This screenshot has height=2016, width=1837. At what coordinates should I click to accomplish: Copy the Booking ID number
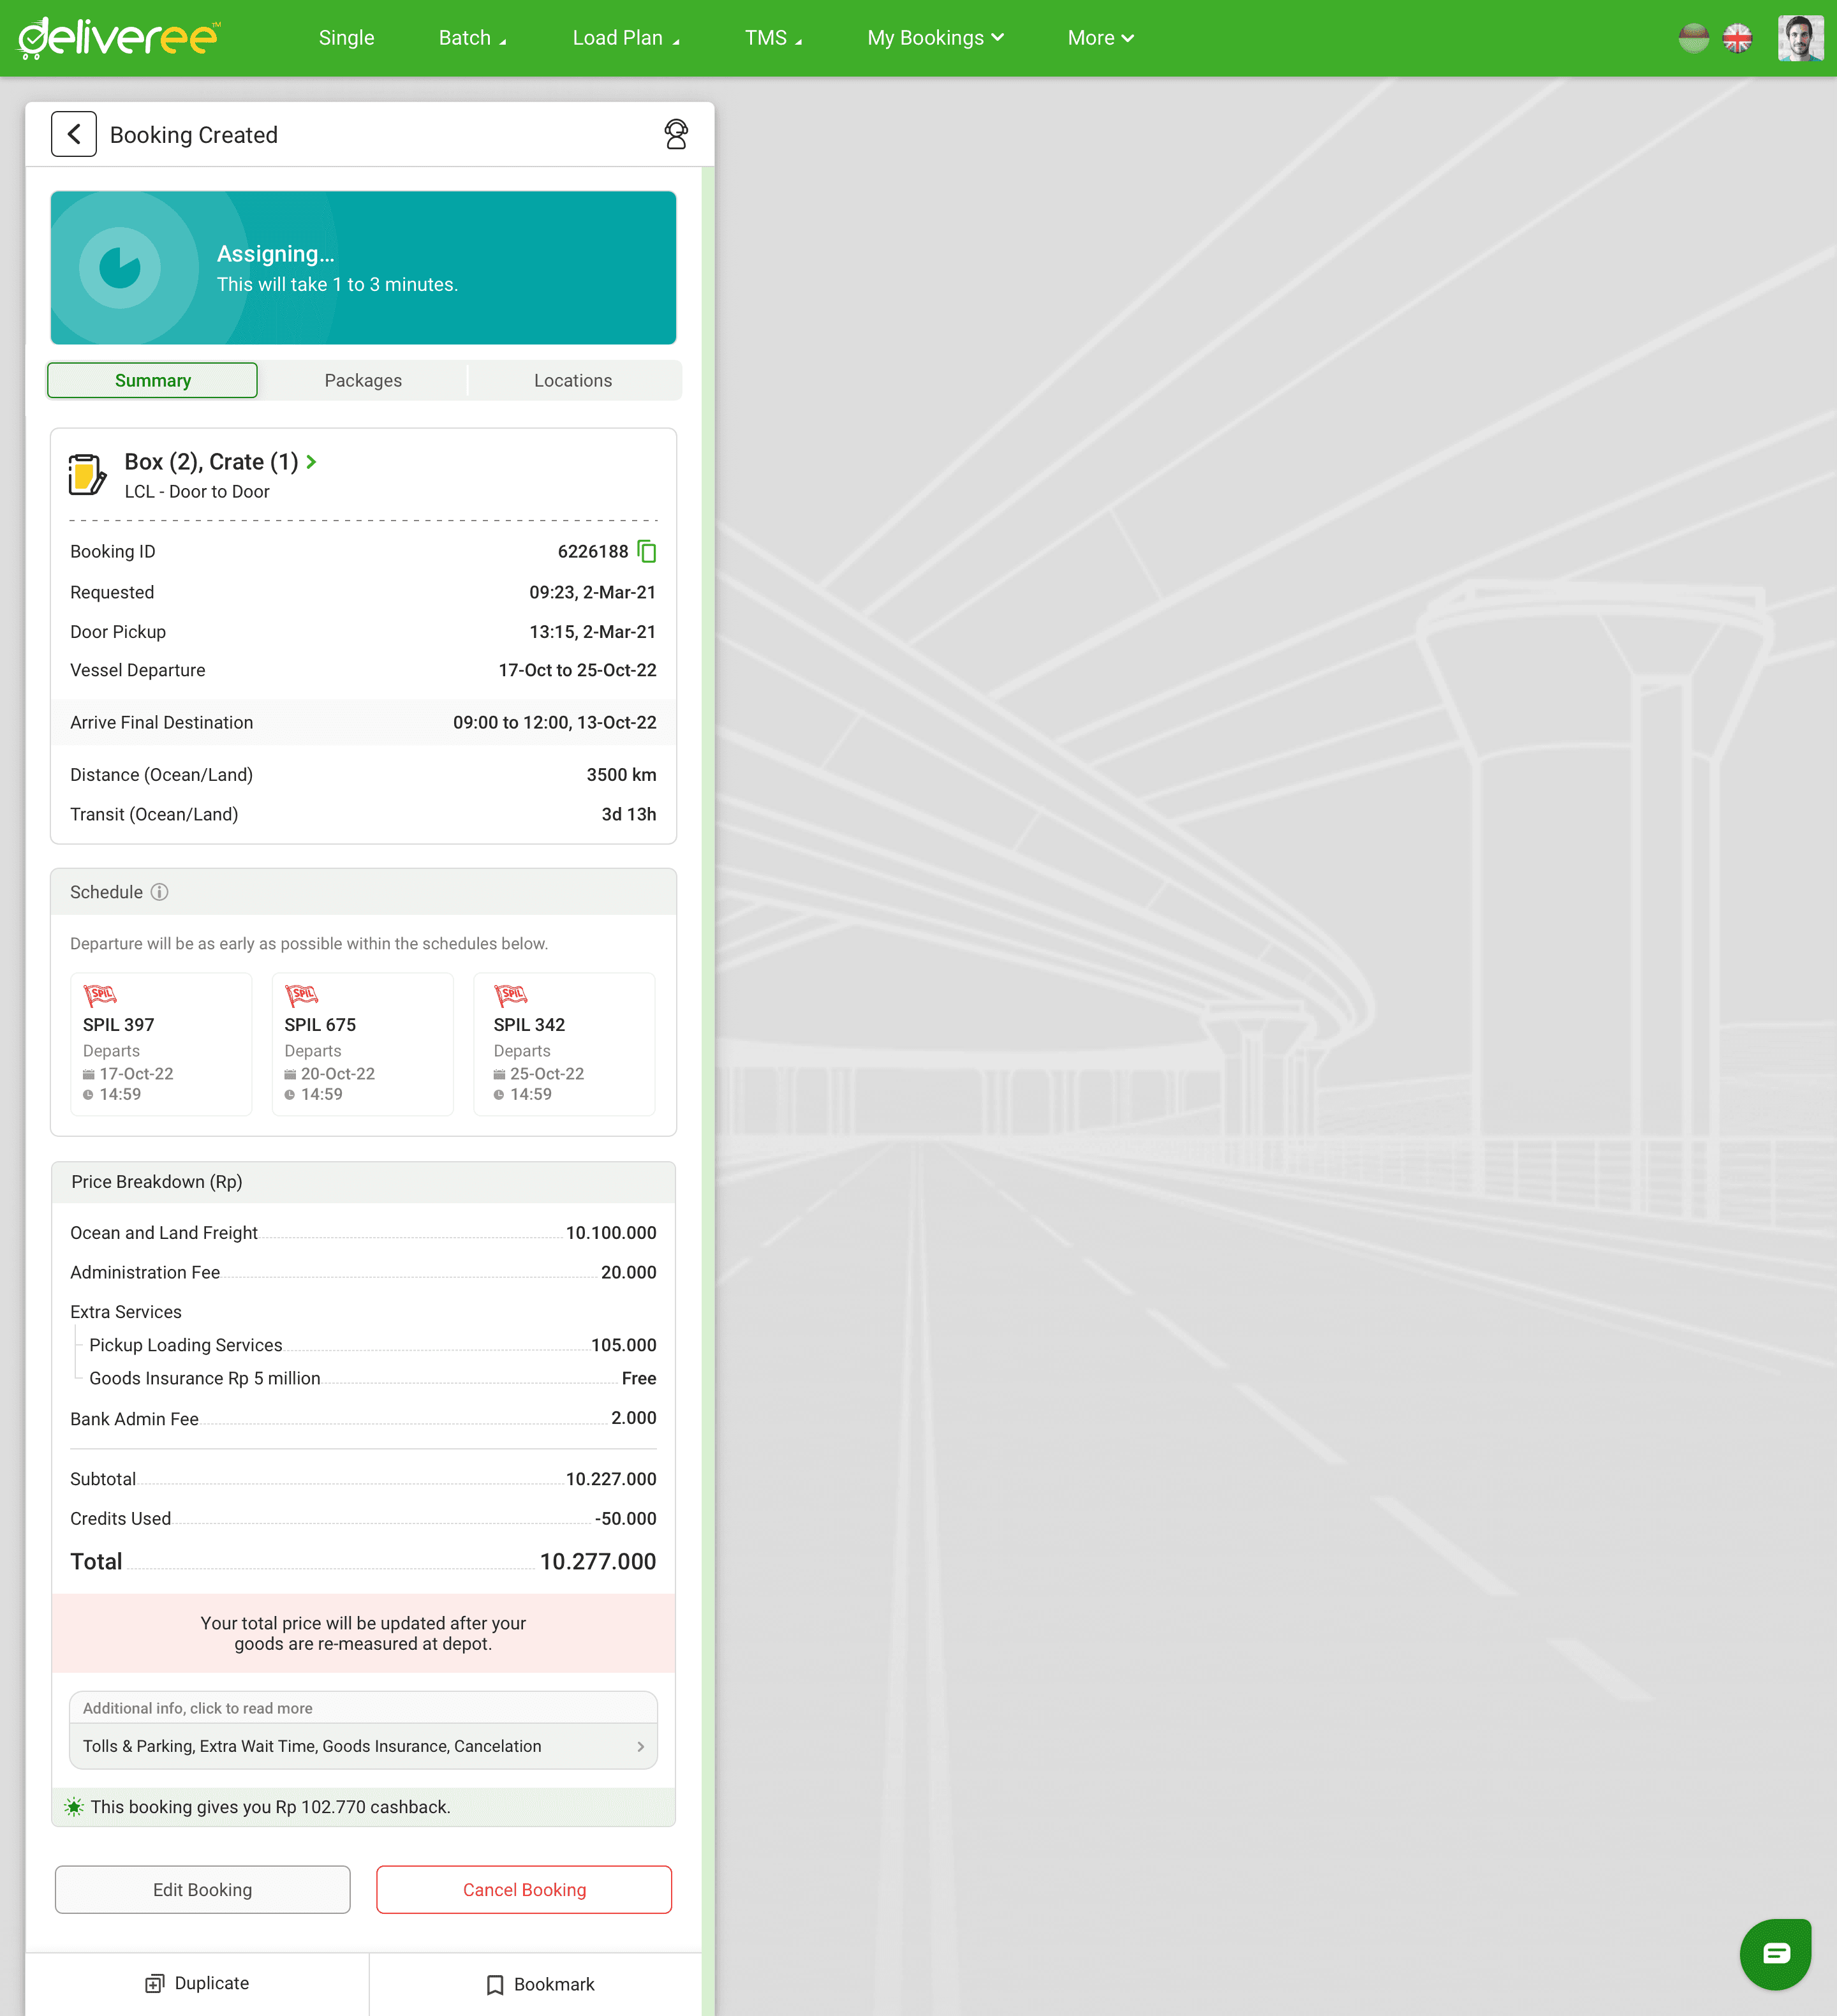coord(647,551)
